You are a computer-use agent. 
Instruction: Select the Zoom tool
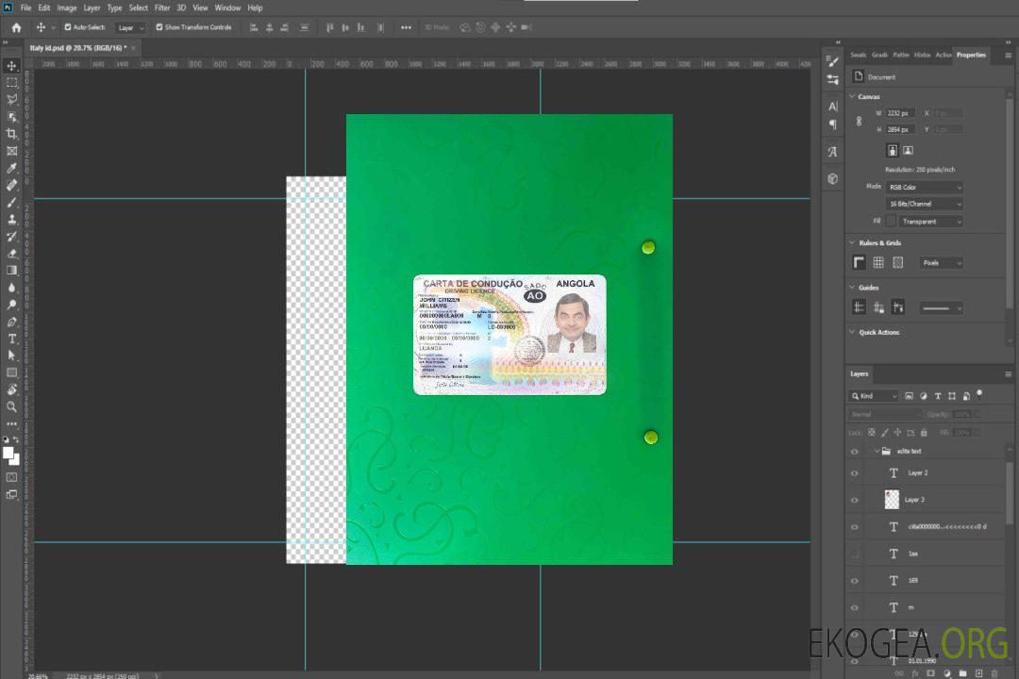[x=11, y=406]
